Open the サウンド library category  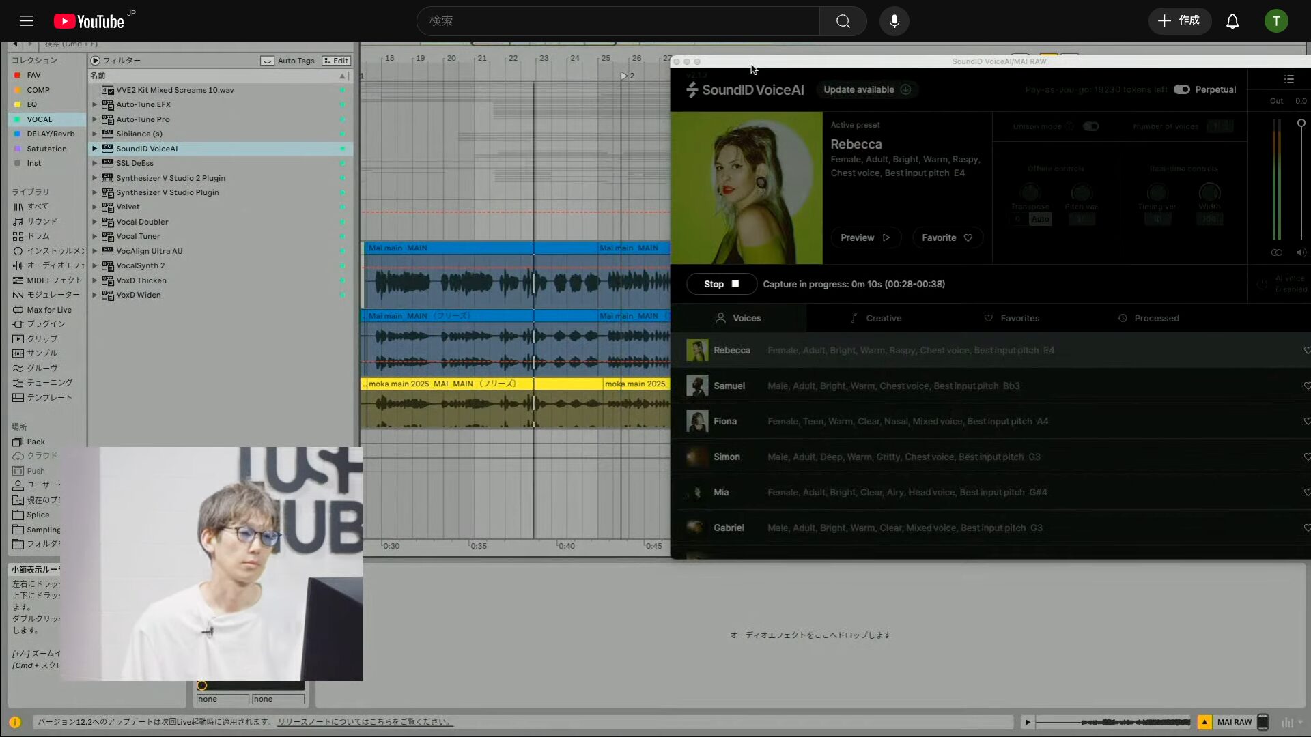pos(41,221)
